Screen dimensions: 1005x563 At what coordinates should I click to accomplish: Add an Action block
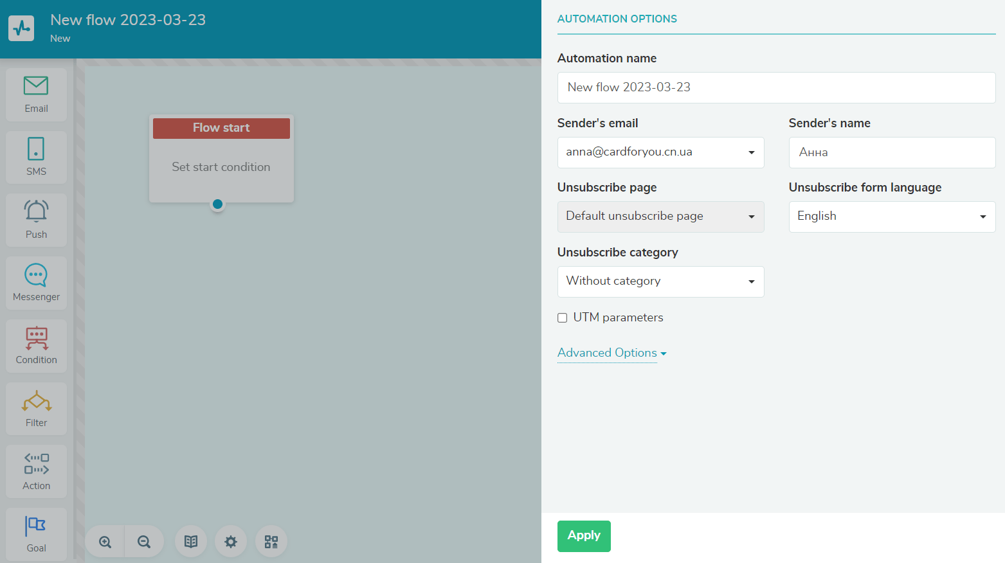click(x=36, y=471)
